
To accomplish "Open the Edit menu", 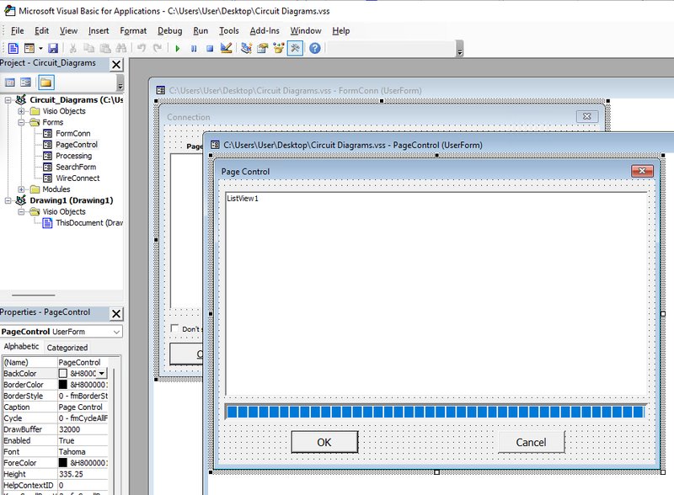I will tap(41, 31).
